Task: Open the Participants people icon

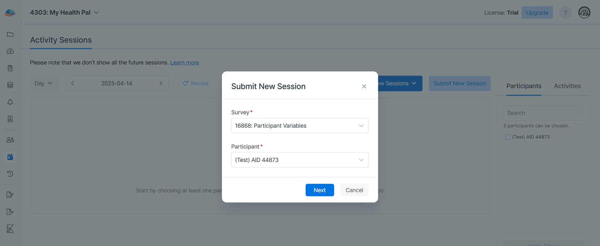Action: pos(10,139)
